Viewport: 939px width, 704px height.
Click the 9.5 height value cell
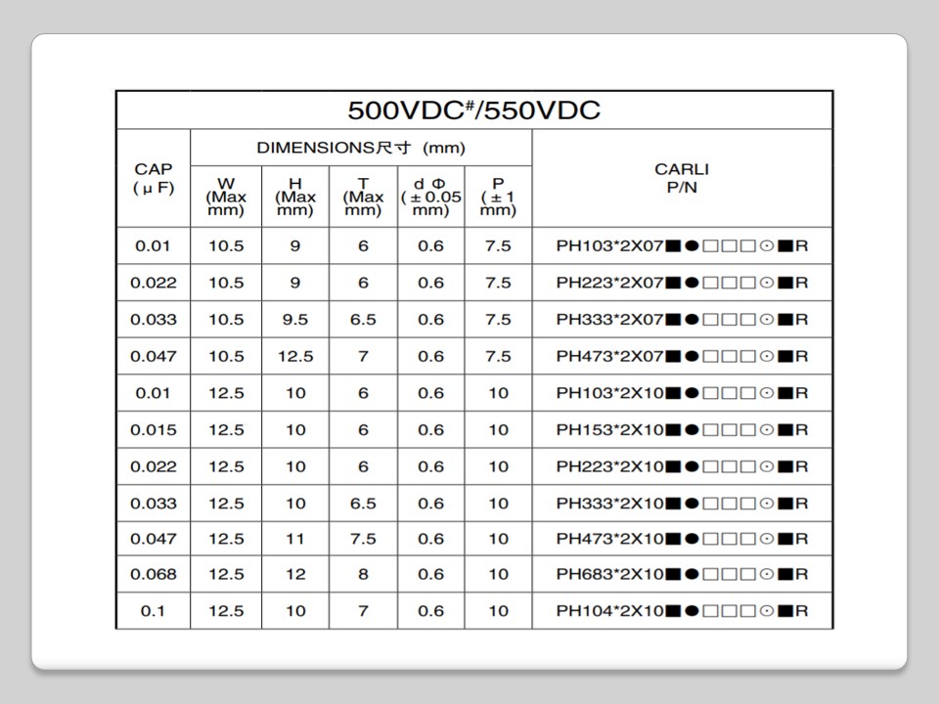(294, 320)
